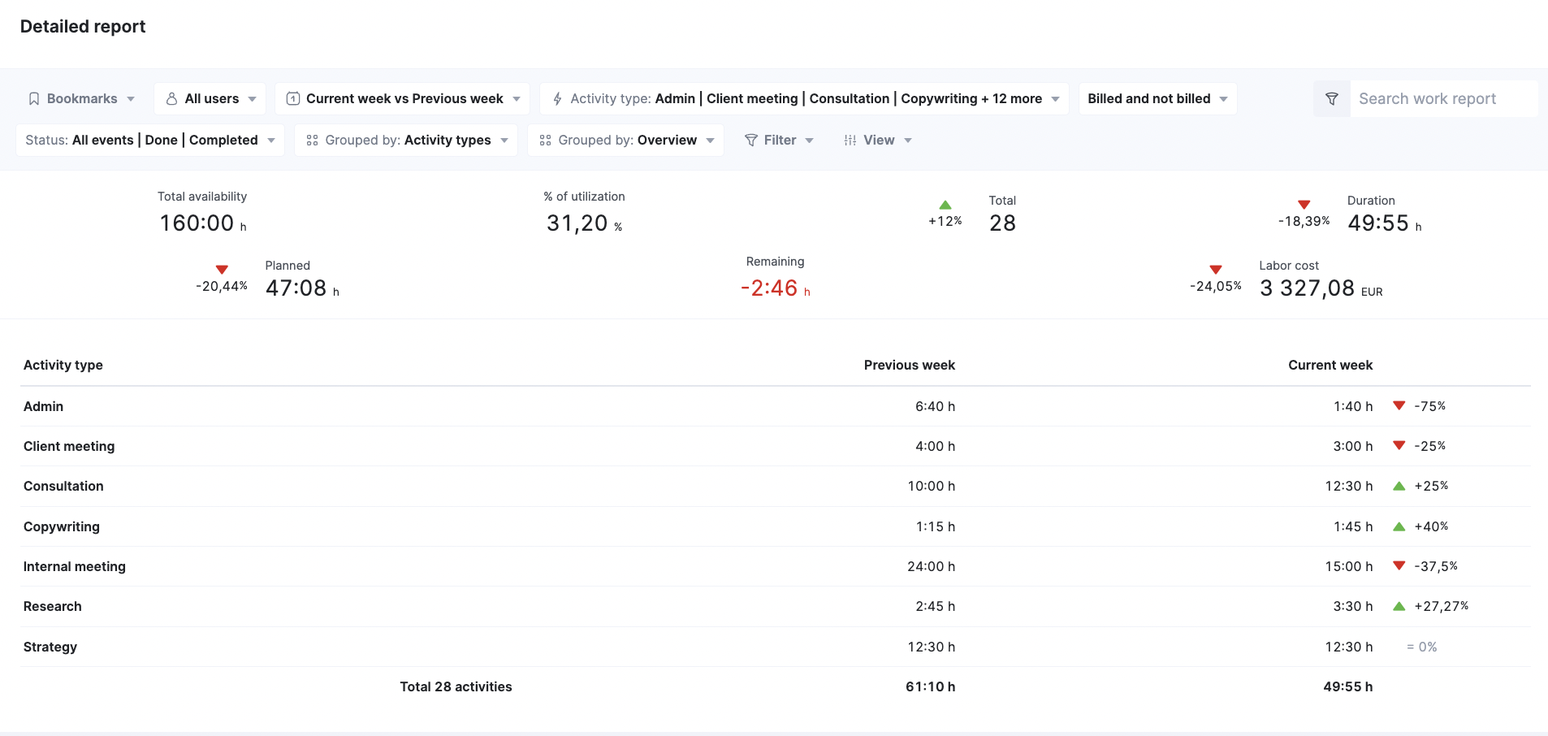The width and height of the screenshot is (1548, 736).
Task: Click the red trend arrow in Client meeting row
Action: coord(1399,445)
